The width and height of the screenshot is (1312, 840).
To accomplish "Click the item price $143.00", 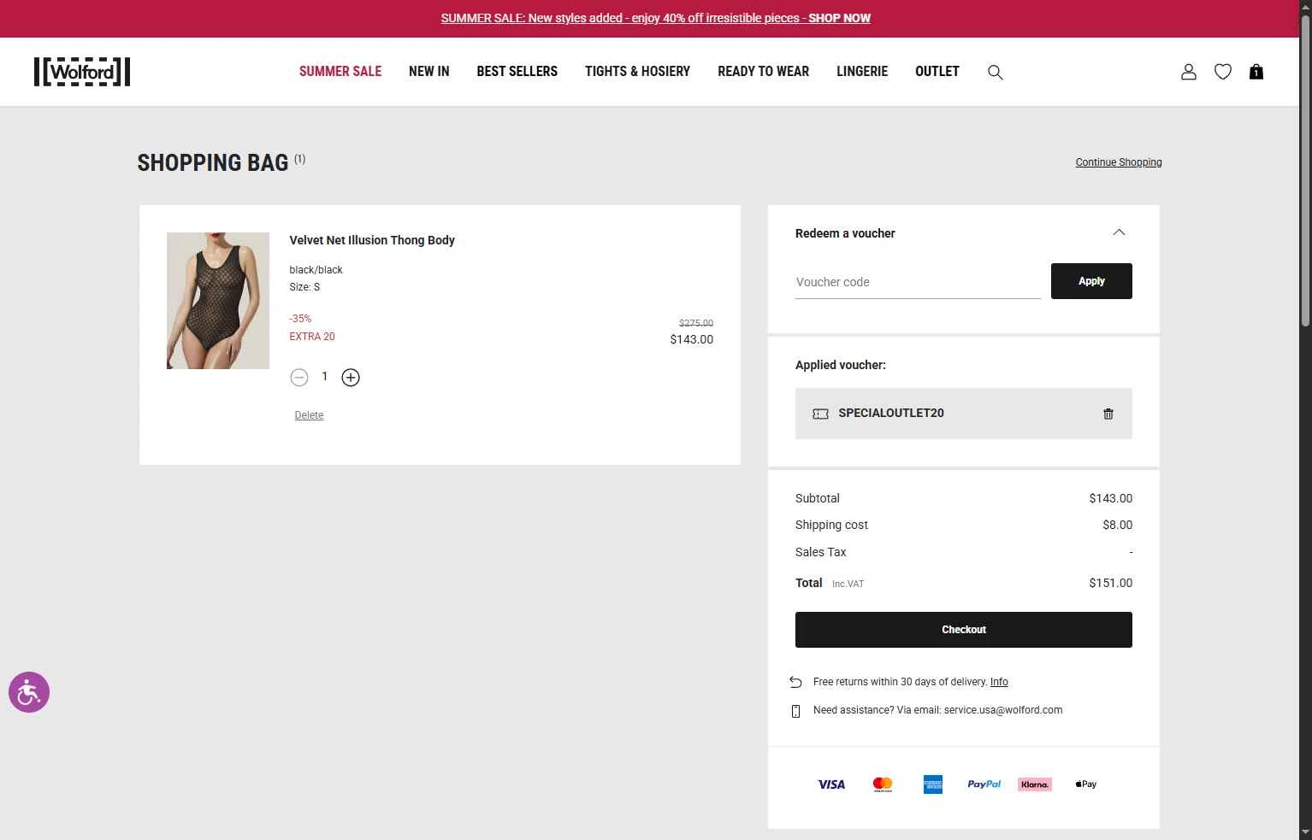I will point(692,339).
